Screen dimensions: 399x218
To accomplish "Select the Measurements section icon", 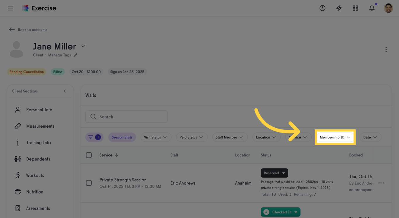I will (x=18, y=126).
